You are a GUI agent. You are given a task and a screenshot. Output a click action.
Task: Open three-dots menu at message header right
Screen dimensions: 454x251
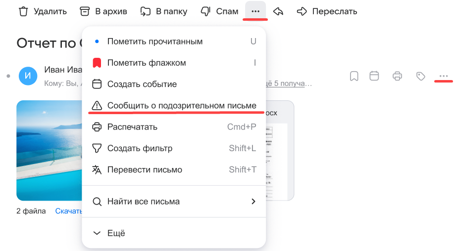coord(444,76)
